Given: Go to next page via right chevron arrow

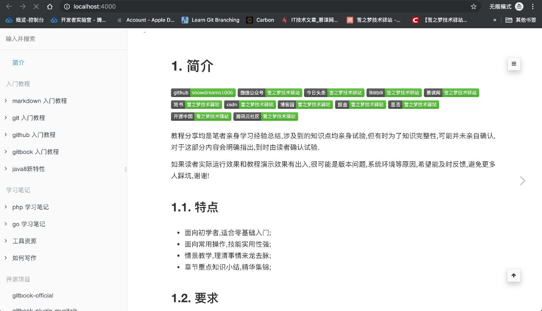Looking at the screenshot, I should click(x=522, y=181).
